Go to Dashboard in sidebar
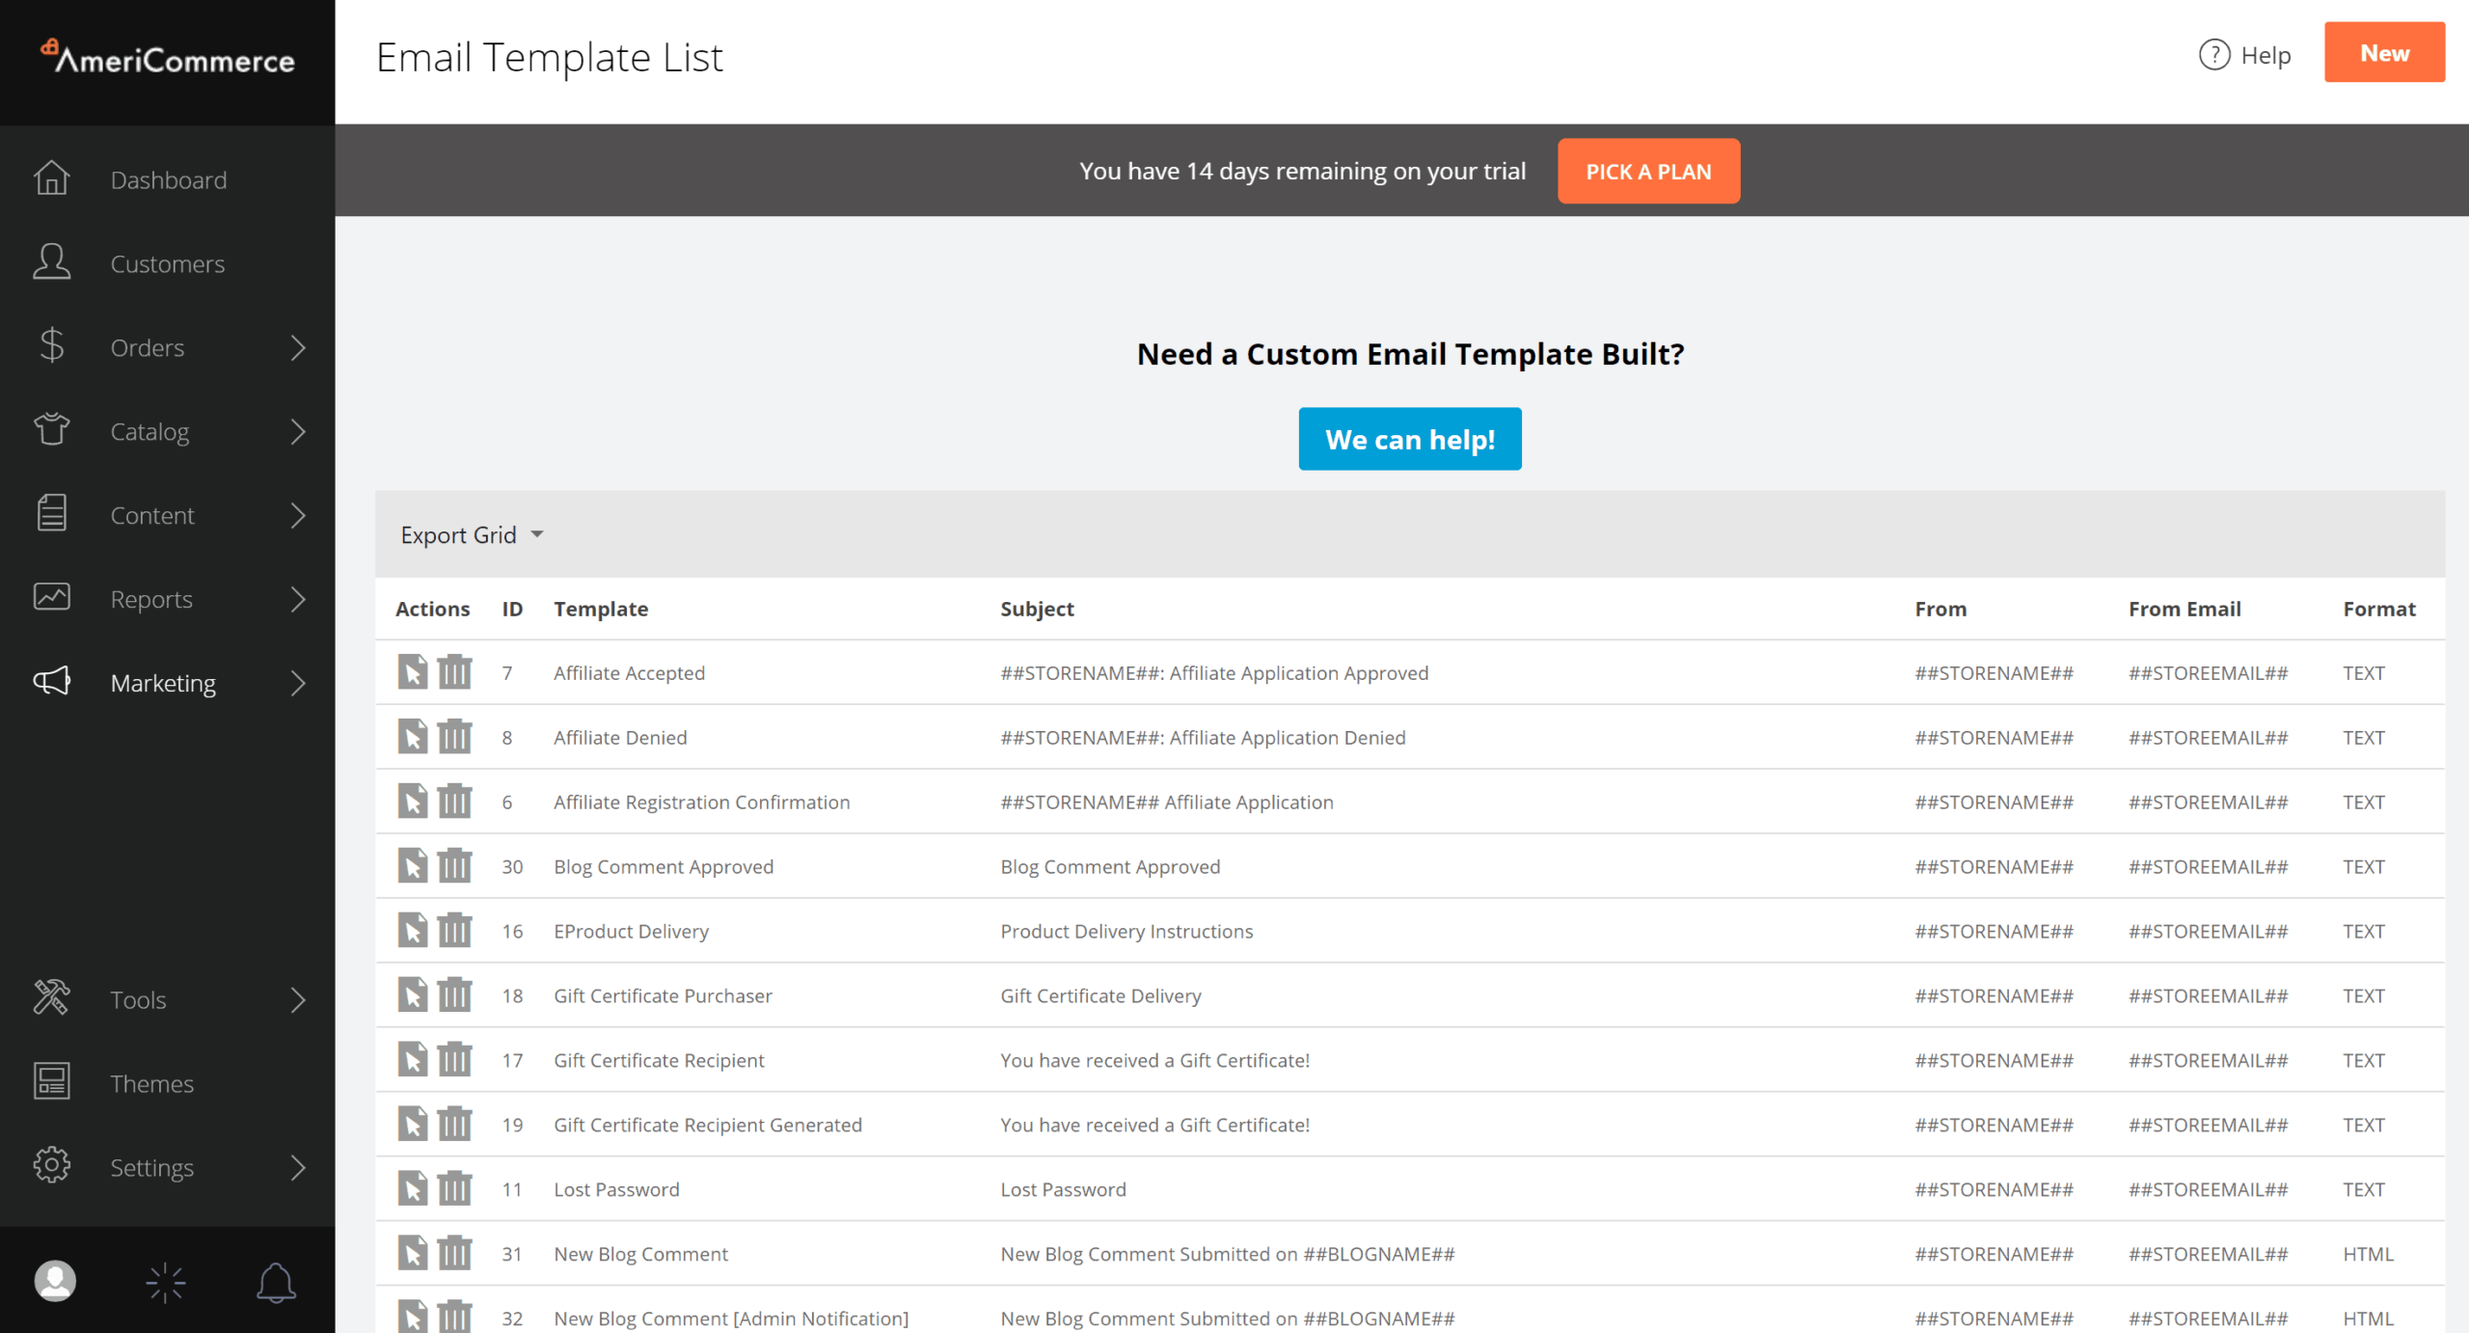2469x1333 pixels. tap(168, 179)
